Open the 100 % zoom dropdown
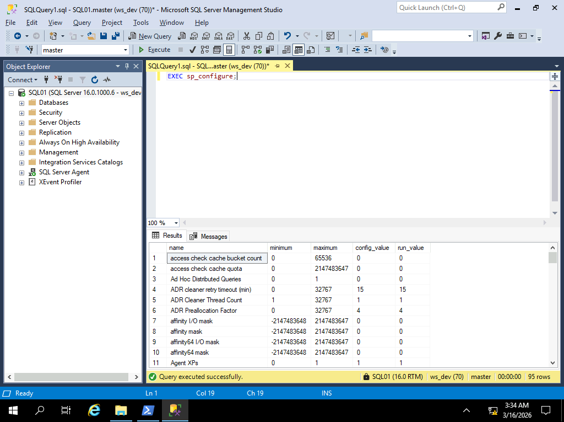This screenshot has width=564, height=422. coord(176,223)
